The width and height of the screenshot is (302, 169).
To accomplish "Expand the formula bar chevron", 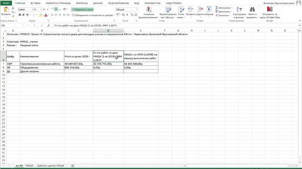I will 300,25.
